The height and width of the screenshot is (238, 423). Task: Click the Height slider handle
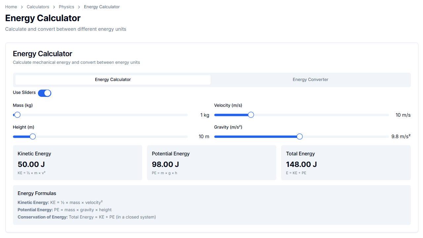pos(32,136)
